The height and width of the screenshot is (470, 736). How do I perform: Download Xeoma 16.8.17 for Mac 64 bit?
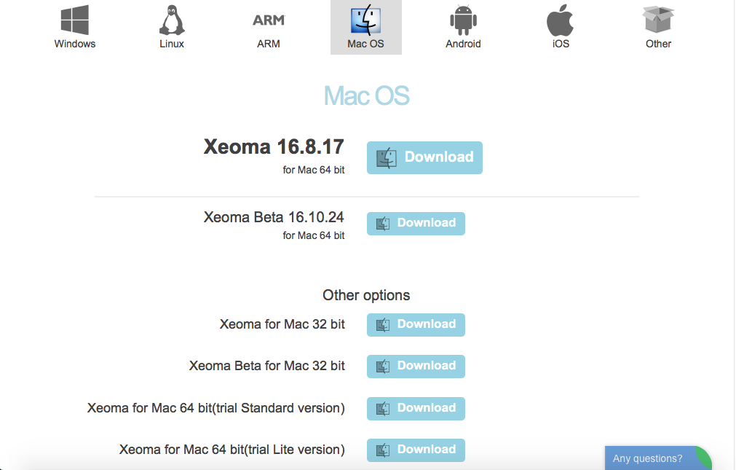tap(424, 157)
